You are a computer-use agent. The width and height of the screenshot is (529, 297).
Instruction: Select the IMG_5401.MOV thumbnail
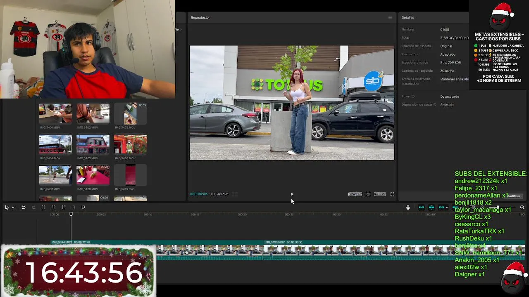click(55, 114)
